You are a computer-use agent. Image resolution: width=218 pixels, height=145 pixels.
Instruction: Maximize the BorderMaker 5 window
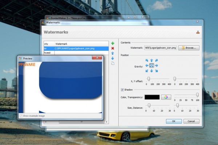tap(134, 17)
